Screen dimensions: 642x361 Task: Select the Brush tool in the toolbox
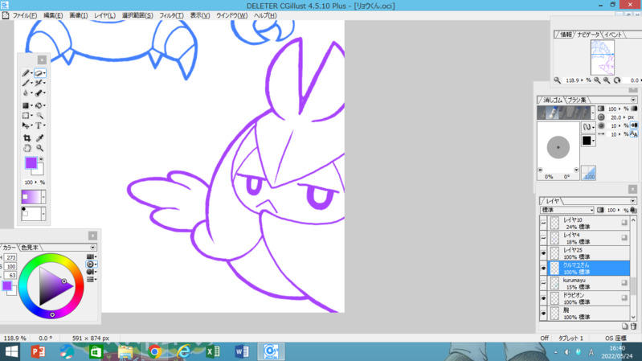click(x=26, y=83)
